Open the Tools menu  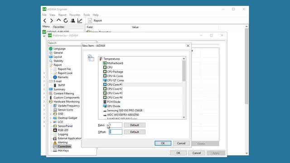87,15
